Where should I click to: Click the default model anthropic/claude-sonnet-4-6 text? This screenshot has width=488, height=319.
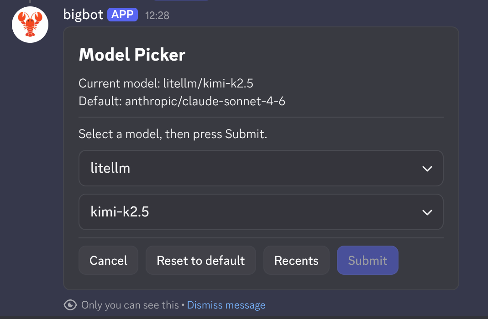tap(182, 101)
